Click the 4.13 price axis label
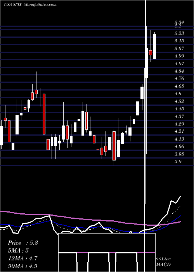 [x=179, y=139]
